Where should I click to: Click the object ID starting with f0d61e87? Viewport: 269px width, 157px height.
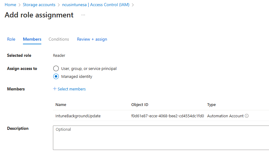167,116
